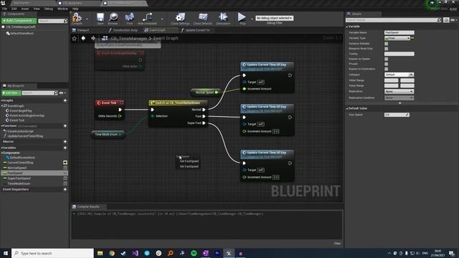Open the Window menu
Image resolution: width=459 pixels, height=258 pixels.
[x=62, y=9]
